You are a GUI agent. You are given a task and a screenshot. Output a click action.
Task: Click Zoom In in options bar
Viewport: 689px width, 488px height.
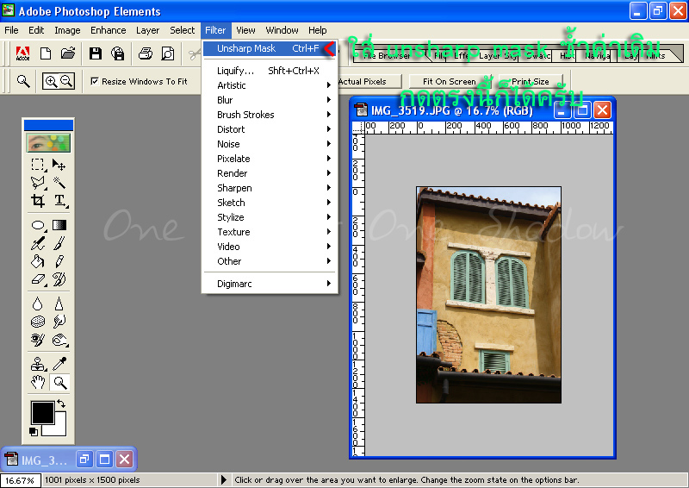click(51, 81)
